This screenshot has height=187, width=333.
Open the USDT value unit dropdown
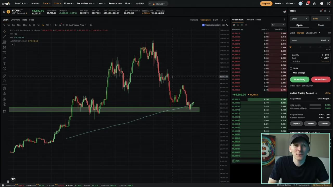tap(325, 41)
